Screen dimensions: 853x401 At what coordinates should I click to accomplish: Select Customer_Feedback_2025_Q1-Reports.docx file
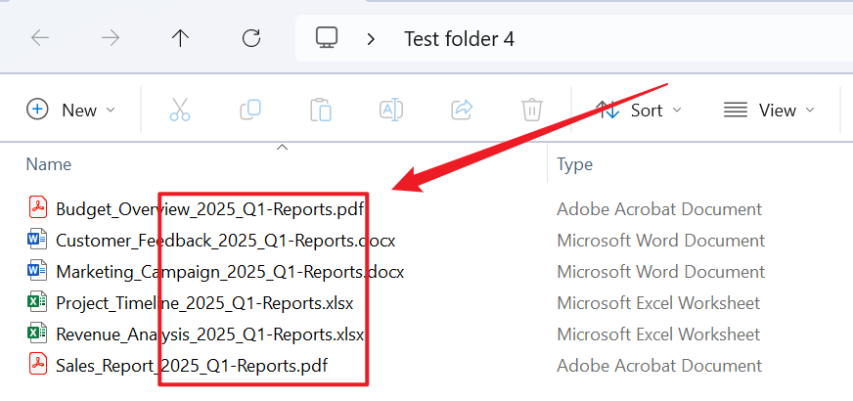(225, 240)
